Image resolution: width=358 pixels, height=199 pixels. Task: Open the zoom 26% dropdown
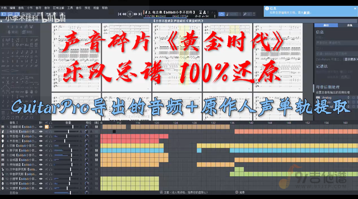coord(29,14)
